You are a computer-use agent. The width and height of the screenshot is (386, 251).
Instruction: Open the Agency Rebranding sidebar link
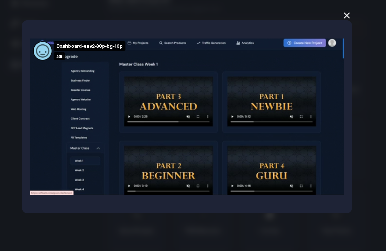coord(82,71)
